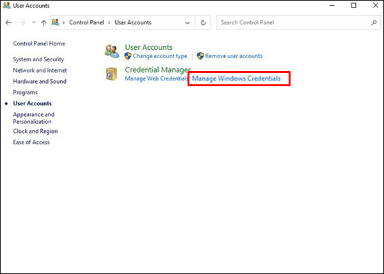384x274 pixels.
Task: Select Control Panel in the breadcrumb
Action: click(x=86, y=22)
